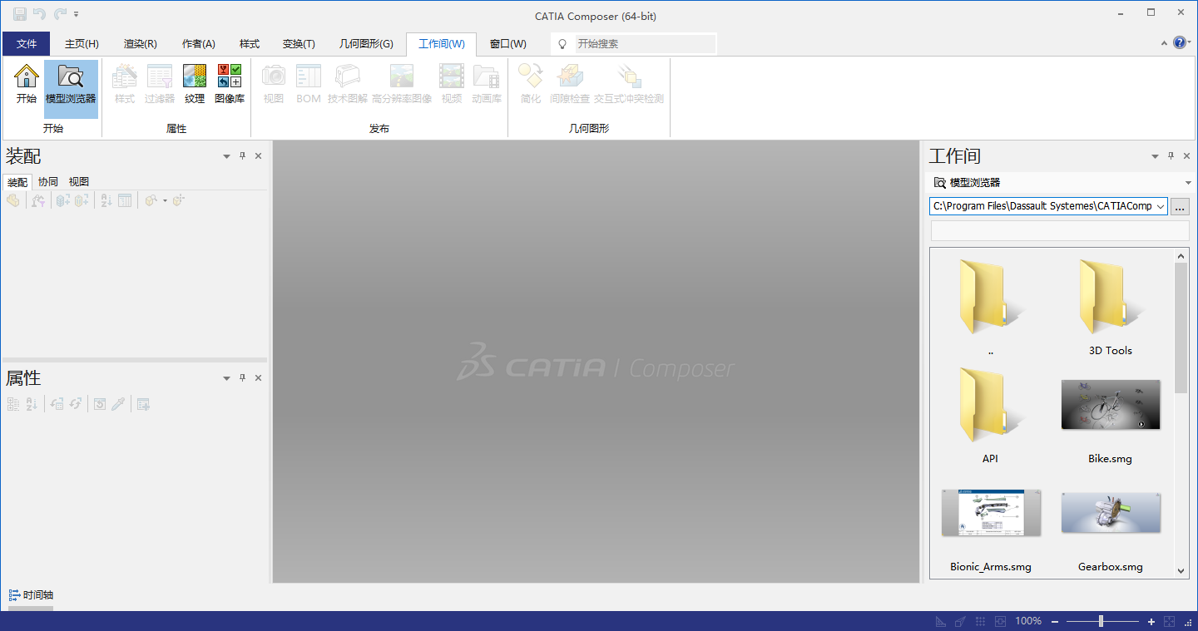Image resolution: width=1198 pixels, height=631 pixels.
Task: Click the zoom in plus button
Action: point(1151,621)
